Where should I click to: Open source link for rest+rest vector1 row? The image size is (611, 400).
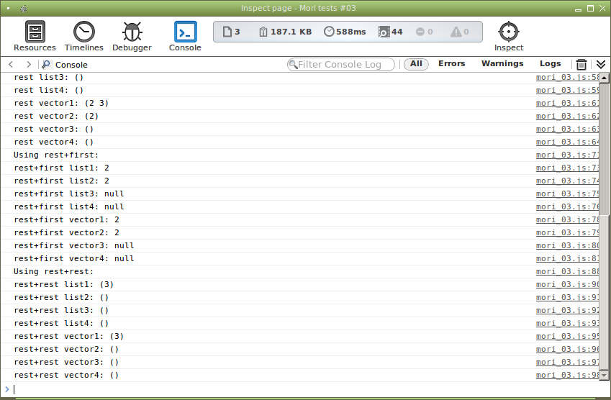(x=567, y=336)
